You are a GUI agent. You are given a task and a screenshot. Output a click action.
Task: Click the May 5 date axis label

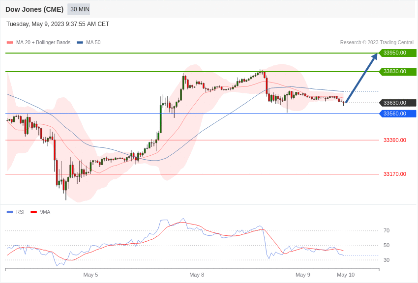(x=90, y=275)
